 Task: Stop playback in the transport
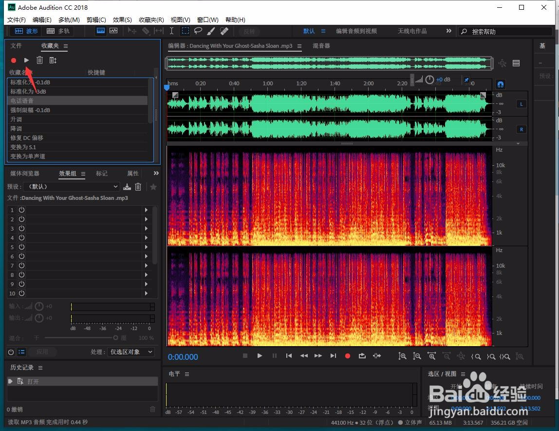[x=245, y=355]
